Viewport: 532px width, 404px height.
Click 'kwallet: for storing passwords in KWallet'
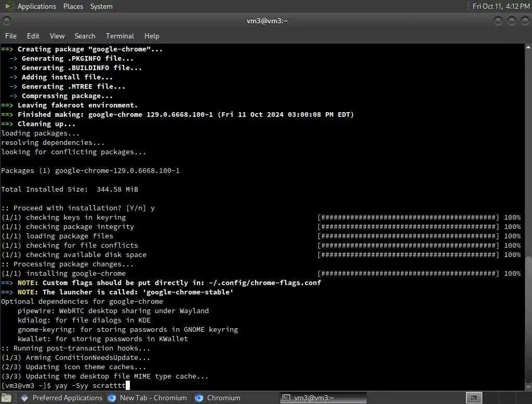coord(103,339)
